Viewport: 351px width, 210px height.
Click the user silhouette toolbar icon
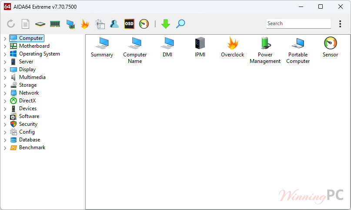114,24
